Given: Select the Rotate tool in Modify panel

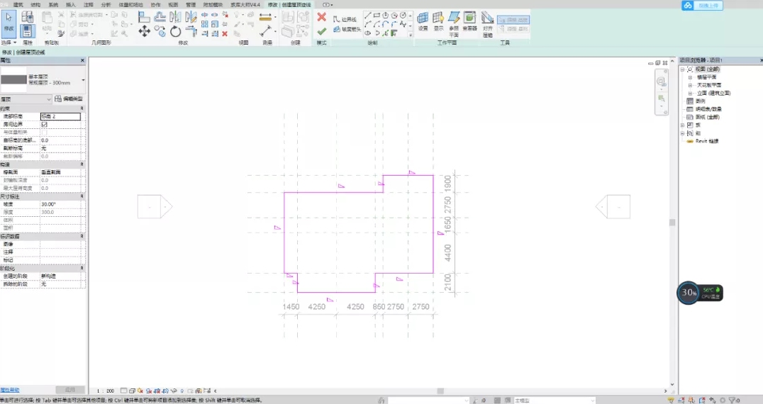Looking at the screenshot, I should click(175, 31).
